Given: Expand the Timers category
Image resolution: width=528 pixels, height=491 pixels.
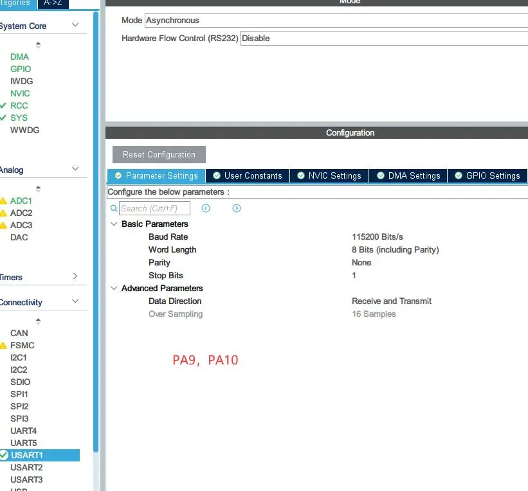Looking at the screenshot, I should point(75,277).
